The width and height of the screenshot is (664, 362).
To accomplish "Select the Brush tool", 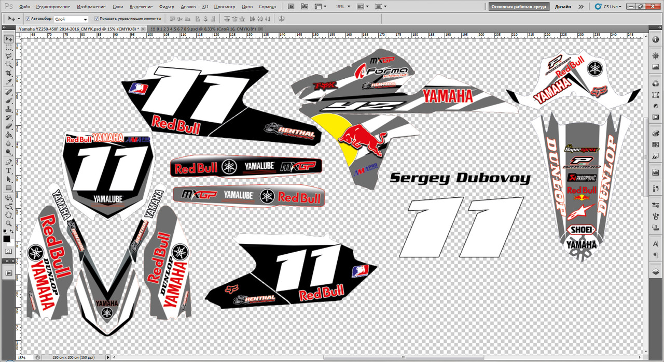I will (9, 100).
